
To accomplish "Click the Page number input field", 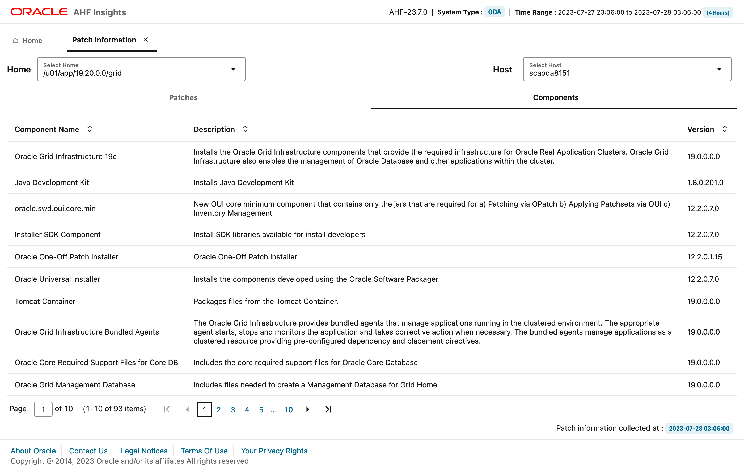I will pos(43,409).
